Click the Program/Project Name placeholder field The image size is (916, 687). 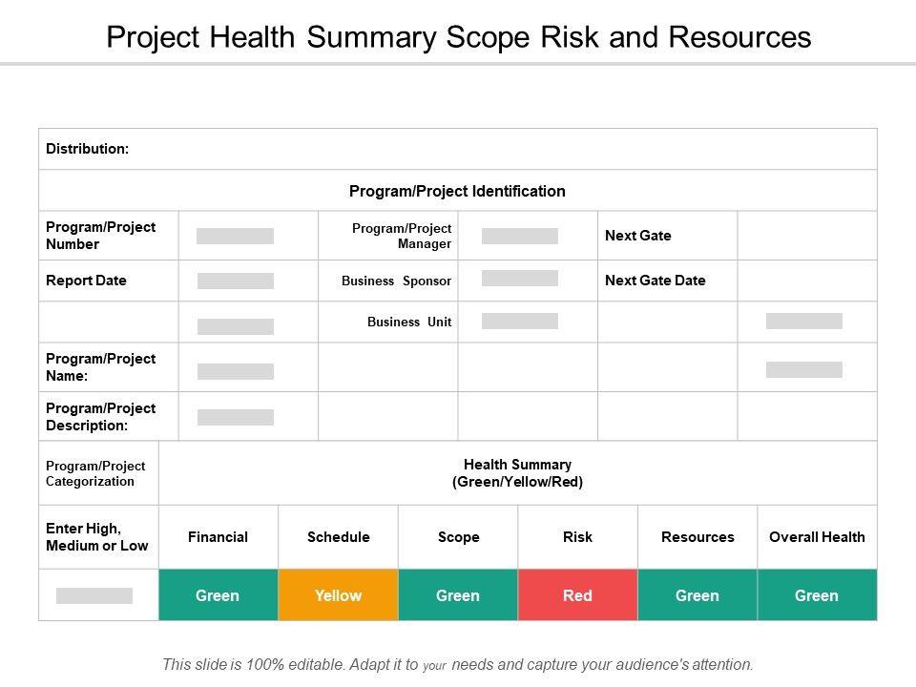tap(235, 371)
